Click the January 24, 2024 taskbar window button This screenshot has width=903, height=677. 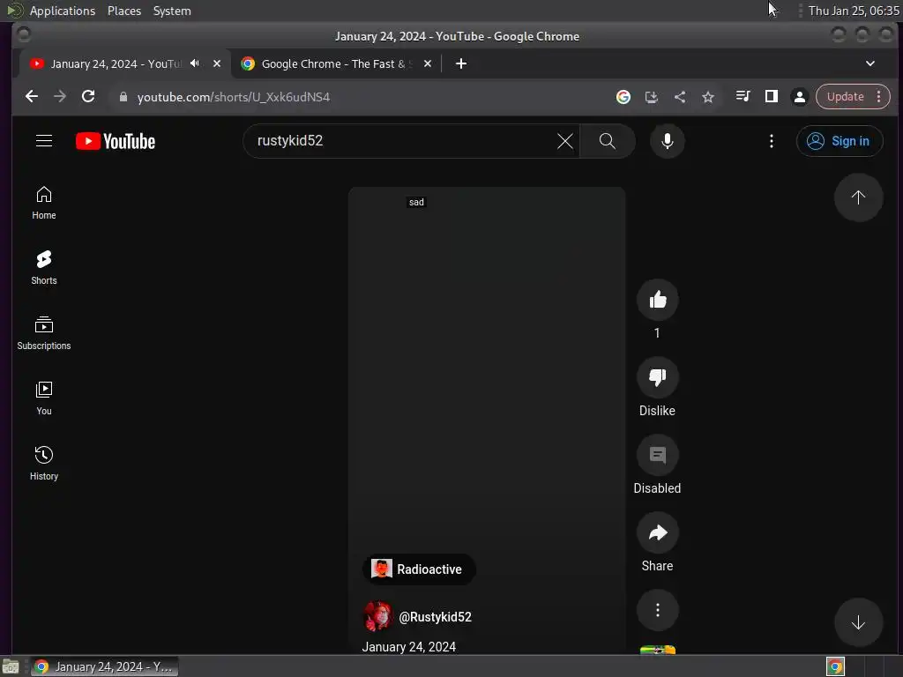click(105, 666)
